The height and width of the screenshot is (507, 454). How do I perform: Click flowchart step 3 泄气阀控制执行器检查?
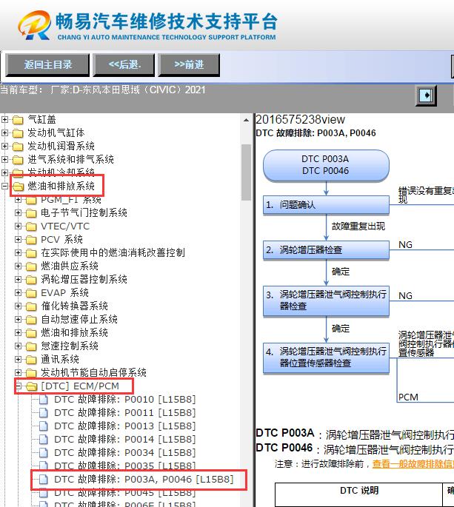coord(326,300)
